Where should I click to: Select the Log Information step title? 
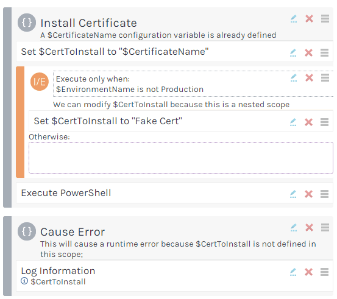click(58, 271)
